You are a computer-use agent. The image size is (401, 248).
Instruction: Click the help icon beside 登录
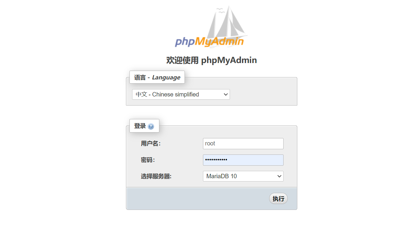click(151, 126)
